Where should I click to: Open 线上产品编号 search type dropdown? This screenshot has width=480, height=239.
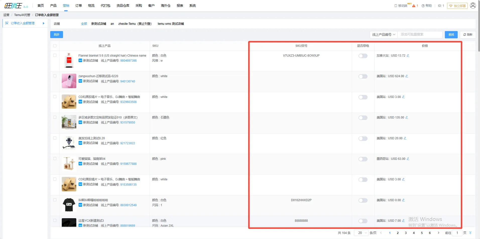pyautogui.click(x=383, y=35)
